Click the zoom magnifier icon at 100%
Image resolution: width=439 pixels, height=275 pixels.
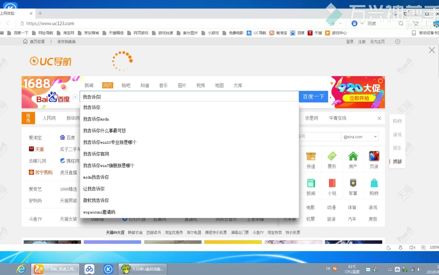point(423,247)
